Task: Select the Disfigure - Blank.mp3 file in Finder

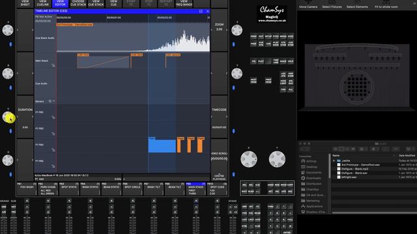Action: [x=354, y=169]
